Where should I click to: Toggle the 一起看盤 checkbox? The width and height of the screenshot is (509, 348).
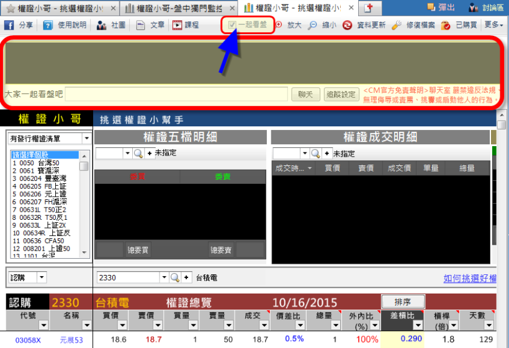click(x=232, y=25)
